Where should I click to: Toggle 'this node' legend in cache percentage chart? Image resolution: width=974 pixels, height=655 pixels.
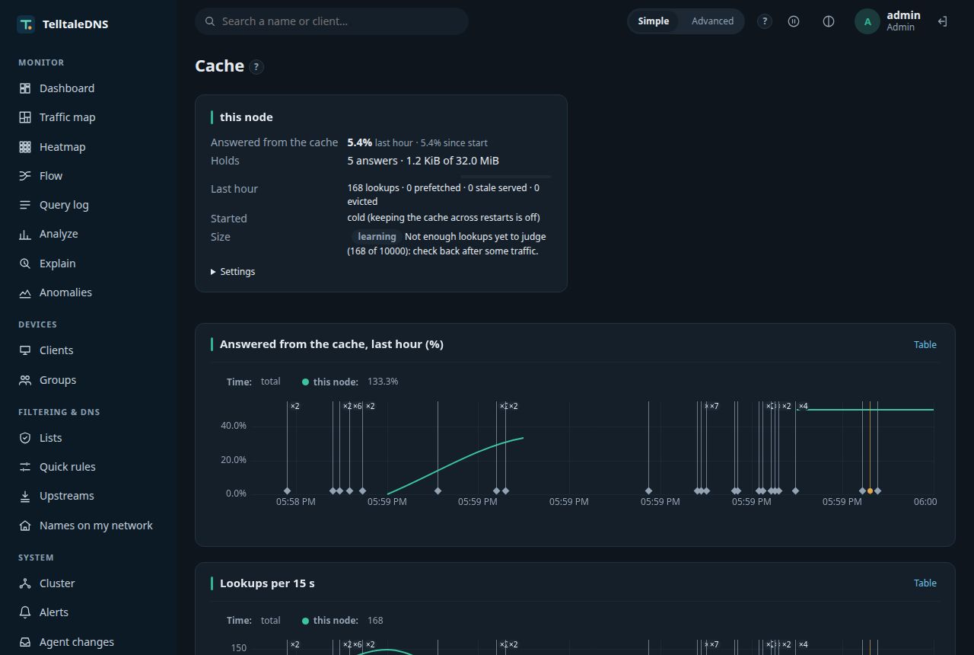[x=329, y=382]
